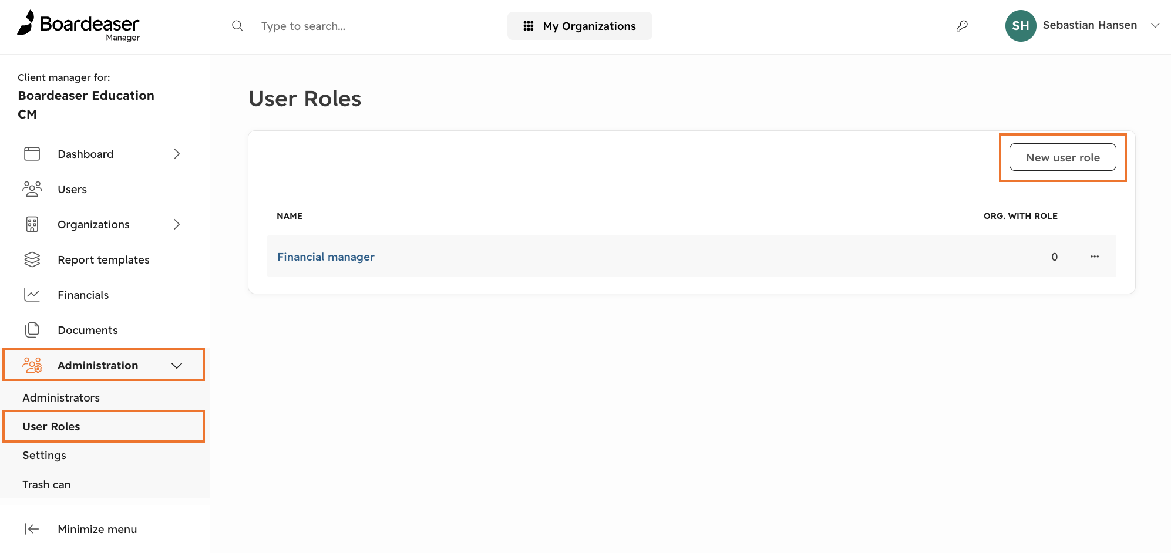
Task: Focus the Type to search field
Action: point(303,26)
